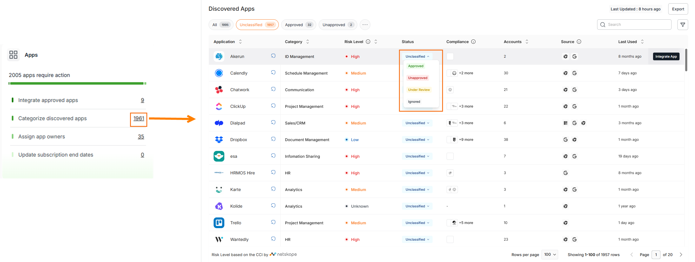Screen dimensions: 695x262
Task: Click Risk Level info icon
Action: (368, 42)
